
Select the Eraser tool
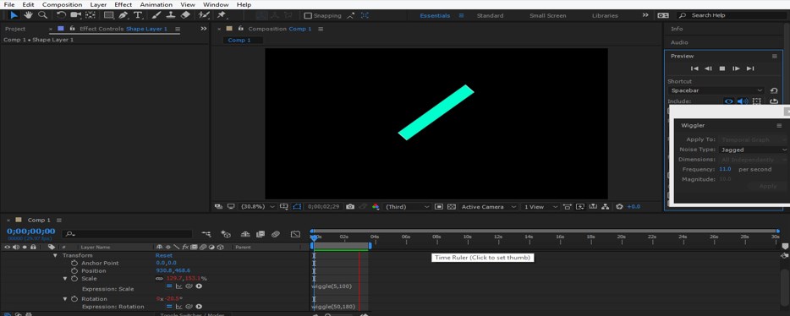coord(185,15)
